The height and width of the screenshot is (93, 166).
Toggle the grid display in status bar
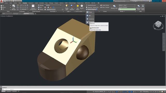pos(105,91)
